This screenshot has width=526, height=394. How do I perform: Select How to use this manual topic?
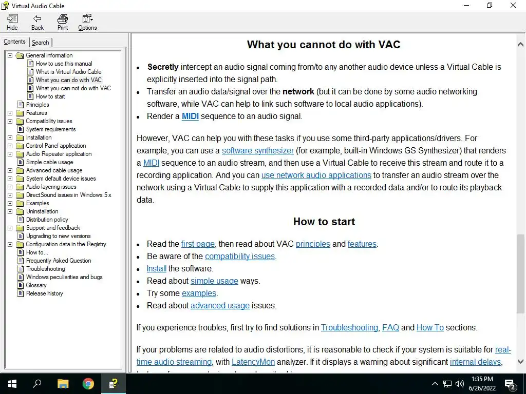click(64, 64)
